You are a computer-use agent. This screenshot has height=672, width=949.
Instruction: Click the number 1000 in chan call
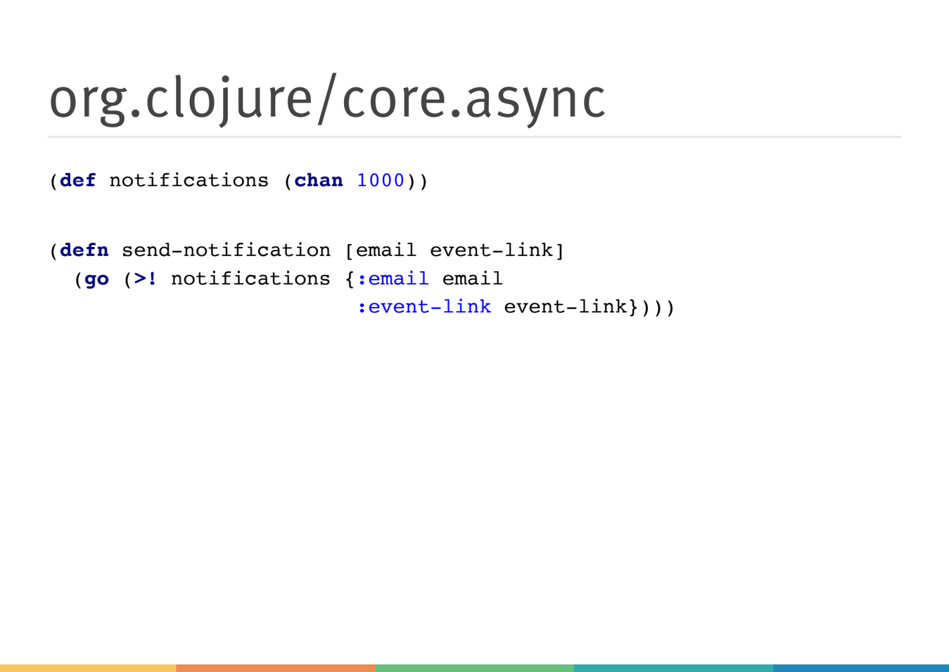point(380,180)
